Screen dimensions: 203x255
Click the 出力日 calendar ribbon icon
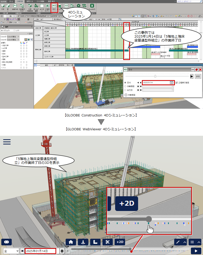pos(42,7)
